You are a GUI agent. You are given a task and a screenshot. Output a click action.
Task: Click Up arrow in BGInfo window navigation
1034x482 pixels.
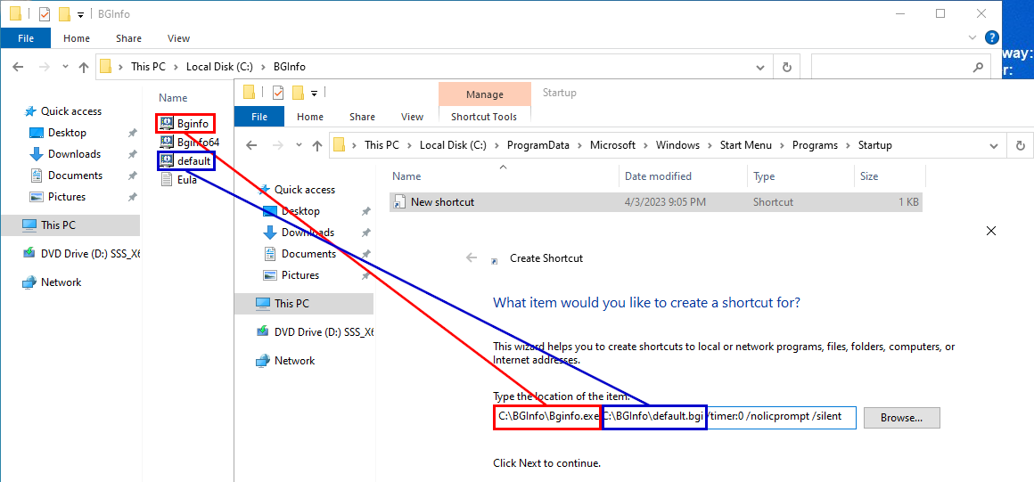pyautogui.click(x=84, y=67)
